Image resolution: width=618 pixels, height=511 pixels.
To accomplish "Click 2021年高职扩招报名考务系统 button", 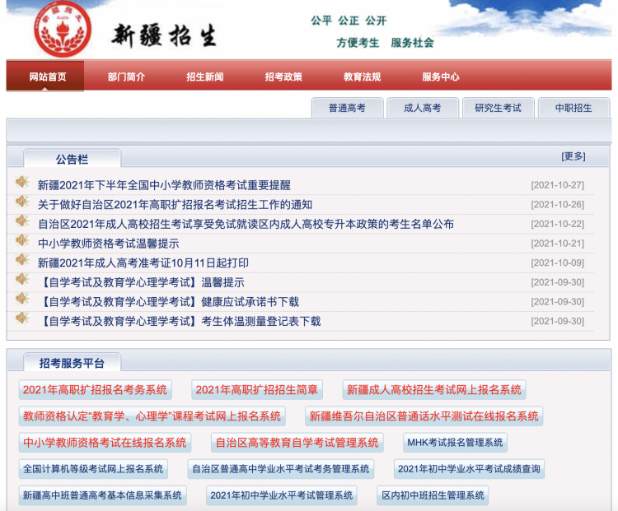I will coord(95,390).
